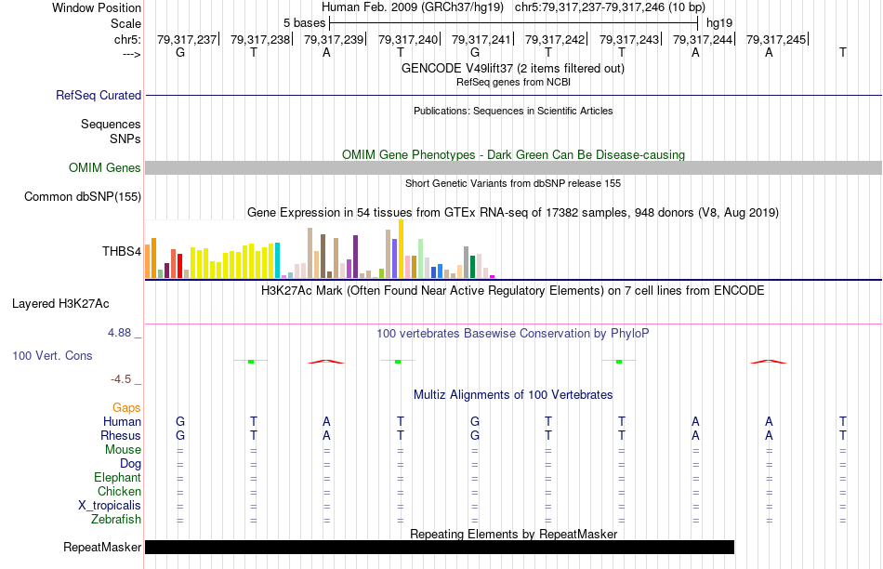Viewport: 883px width, 569px height.
Task: Click the chr5:79,317,237-79,317,246 coordinates in header
Action: coord(589,7)
